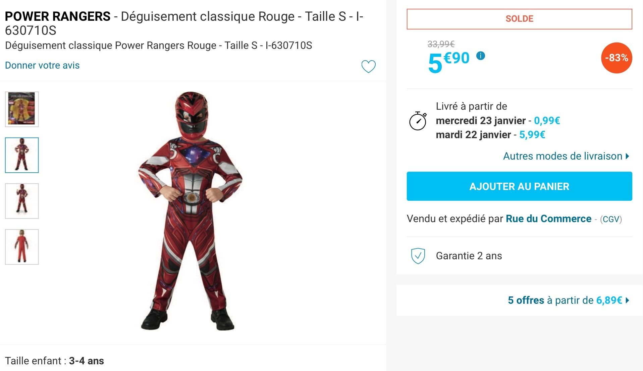Click the SOLDE banner button
Image resolution: width=643 pixels, height=371 pixels.
point(519,19)
